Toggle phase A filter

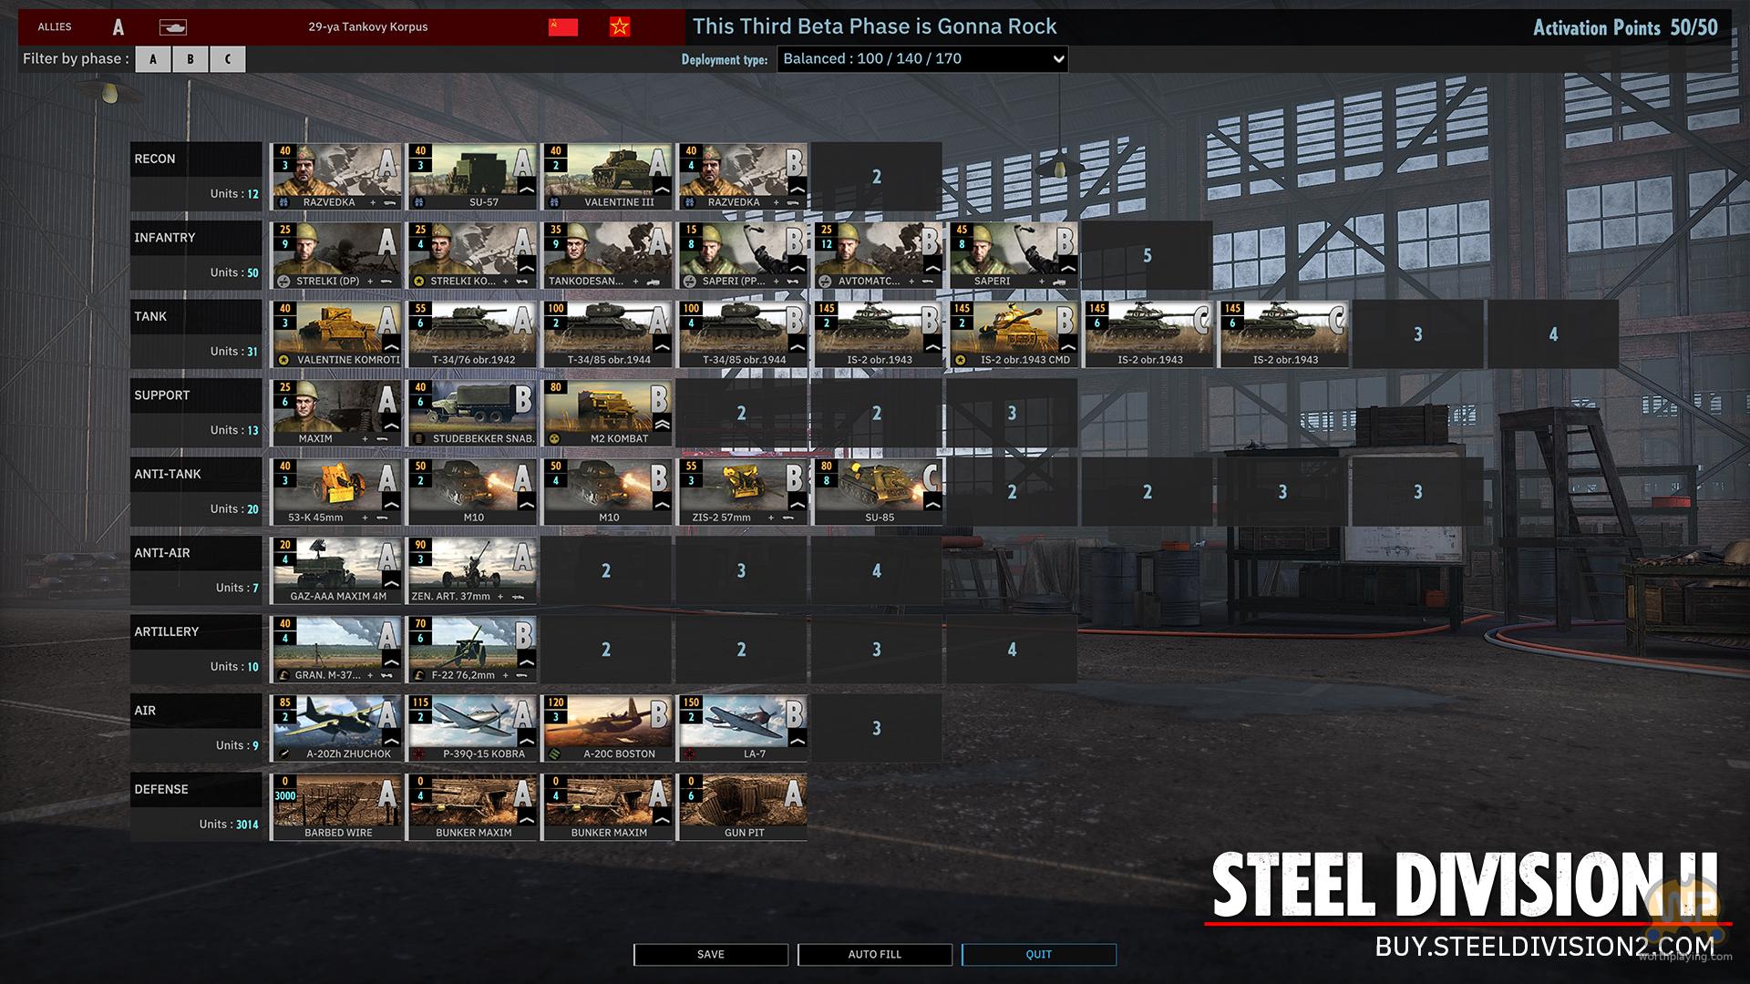coord(153,59)
